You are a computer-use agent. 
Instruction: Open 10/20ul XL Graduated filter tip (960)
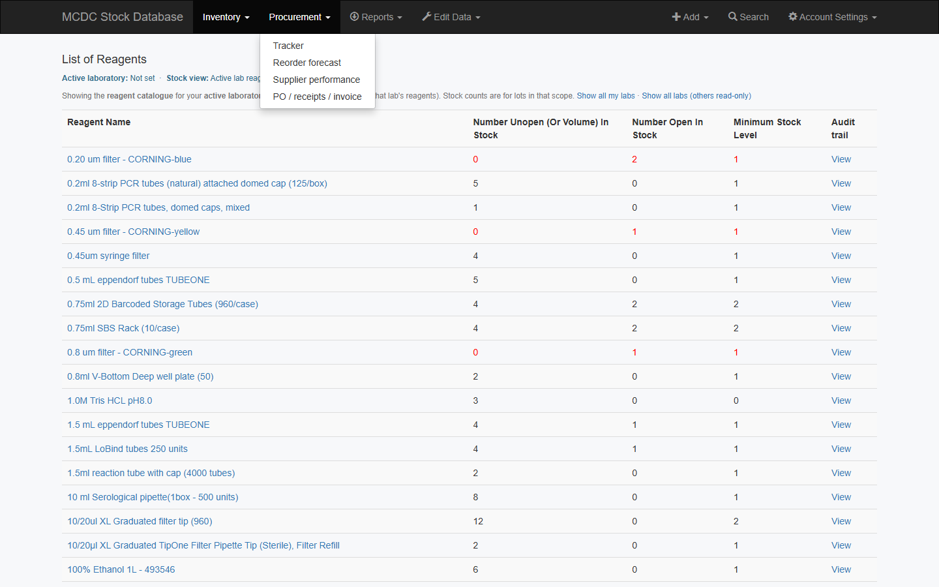(x=140, y=521)
